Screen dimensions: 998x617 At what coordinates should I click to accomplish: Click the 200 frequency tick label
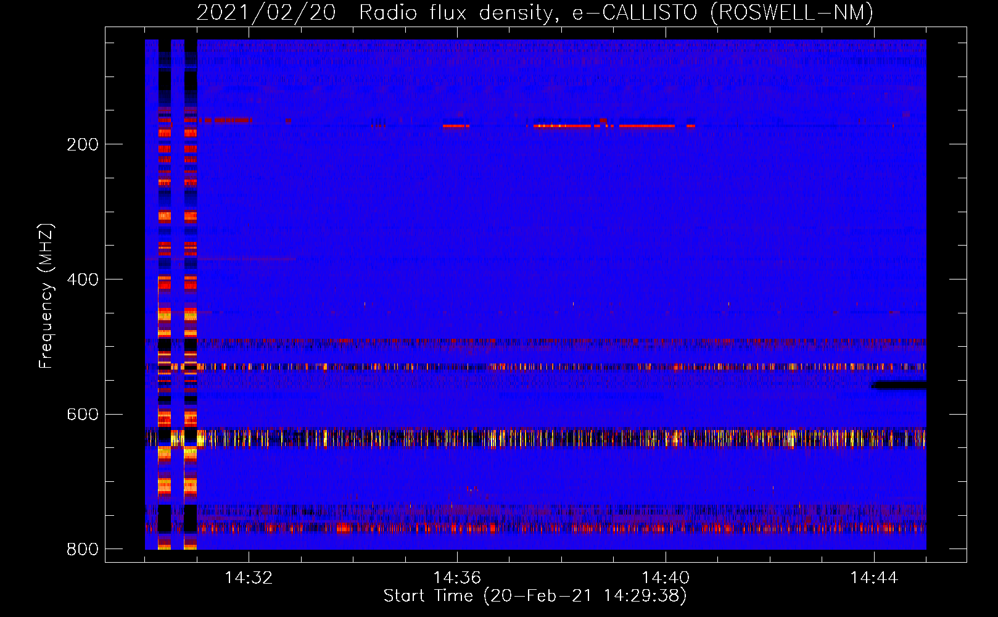pyautogui.click(x=83, y=144)
